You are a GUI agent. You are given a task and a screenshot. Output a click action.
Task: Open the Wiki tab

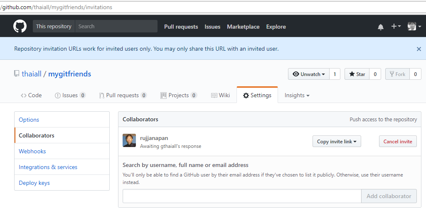tap(220, 95)
